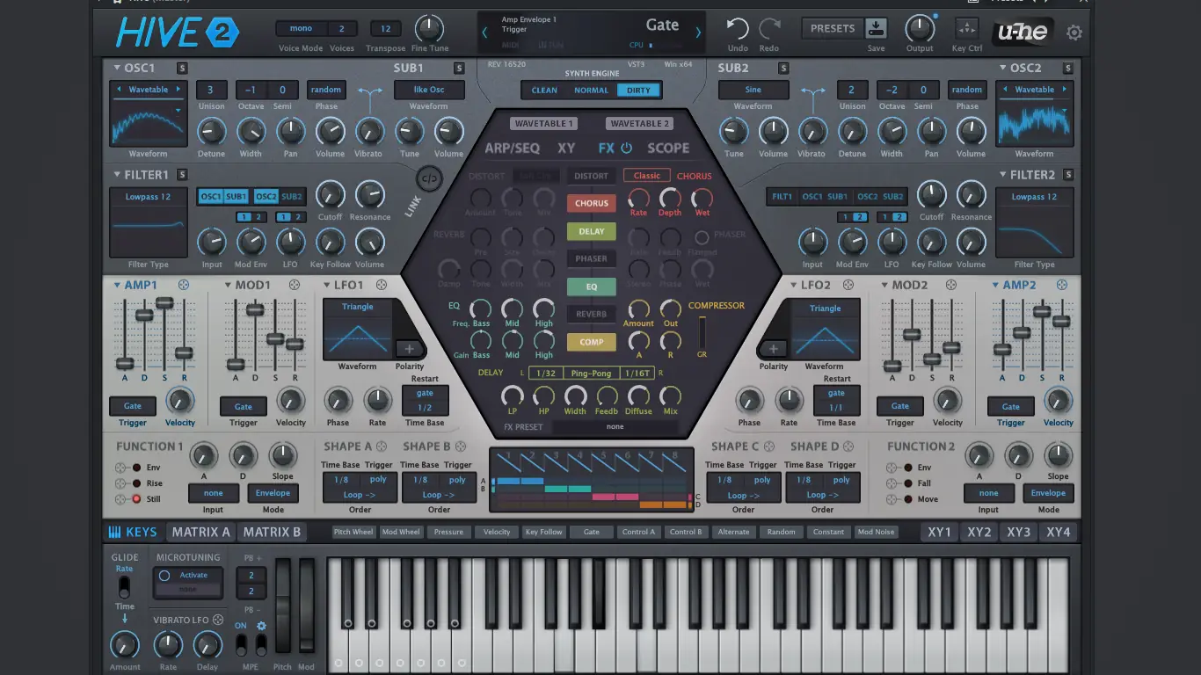Screen dimensions: 1201x675
Task: Select the CLEAN synth engine
Action: point(544,90)
